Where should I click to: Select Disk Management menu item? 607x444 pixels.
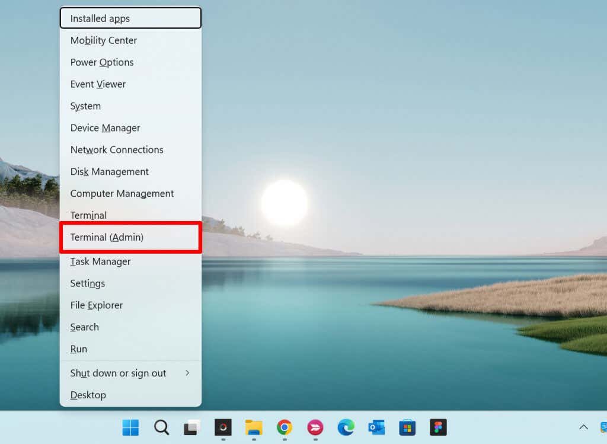click(x=110, y=172)
